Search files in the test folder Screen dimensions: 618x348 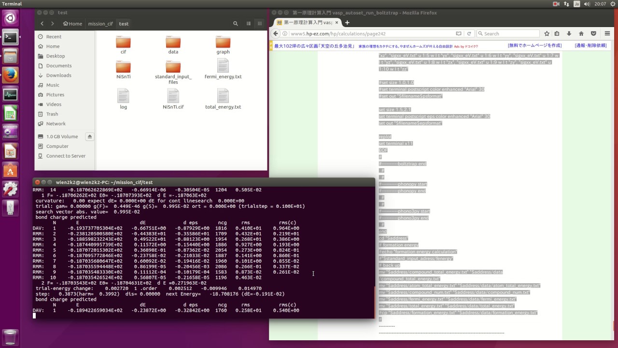(236, 24)
